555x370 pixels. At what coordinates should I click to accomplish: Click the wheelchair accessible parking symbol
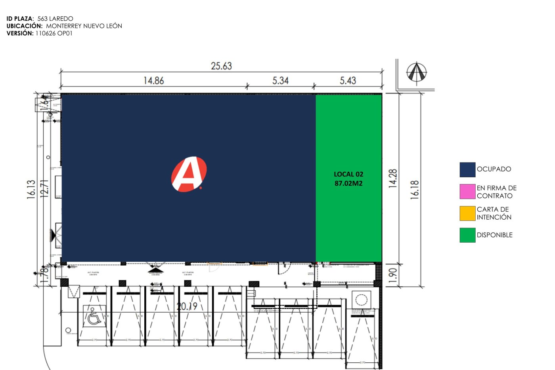click(94, 316)
